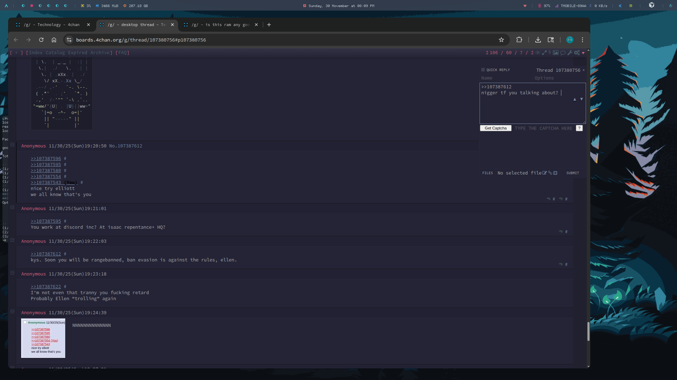Open the wrench settings icon in header

(570, 53)
